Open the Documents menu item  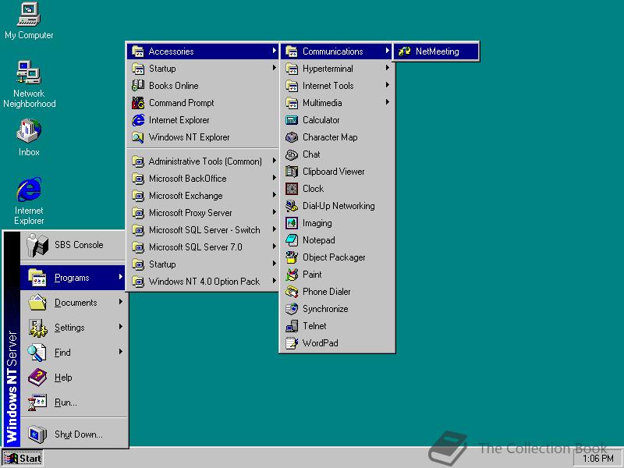coord(73,303)
